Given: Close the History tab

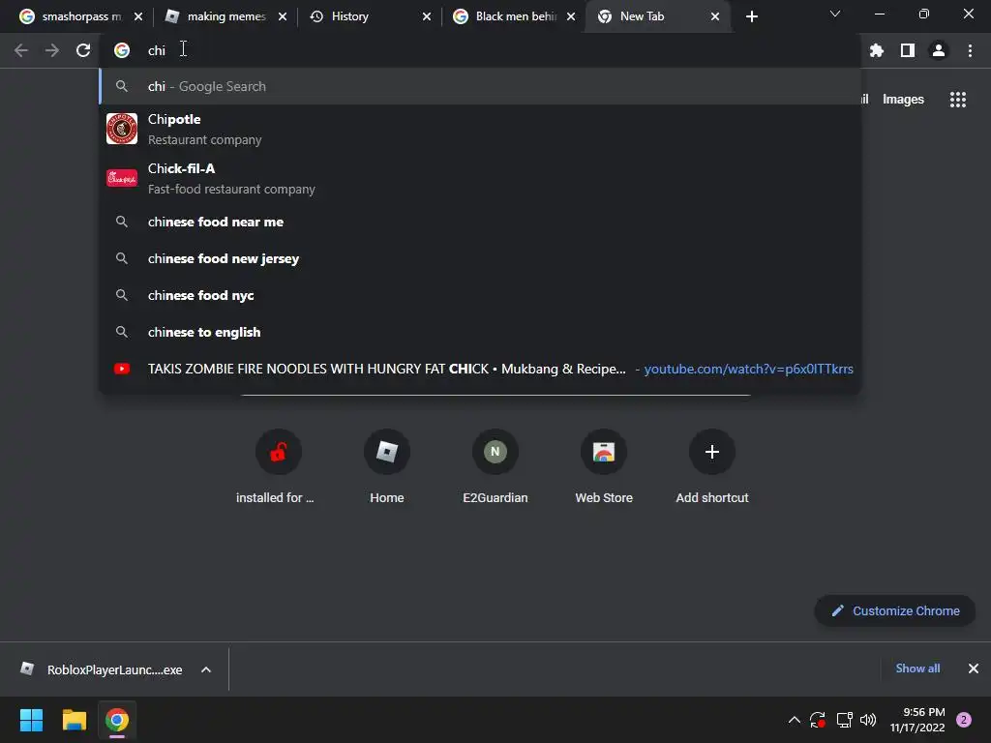Looking at the screenshot, I should click(x=427, y=16).
